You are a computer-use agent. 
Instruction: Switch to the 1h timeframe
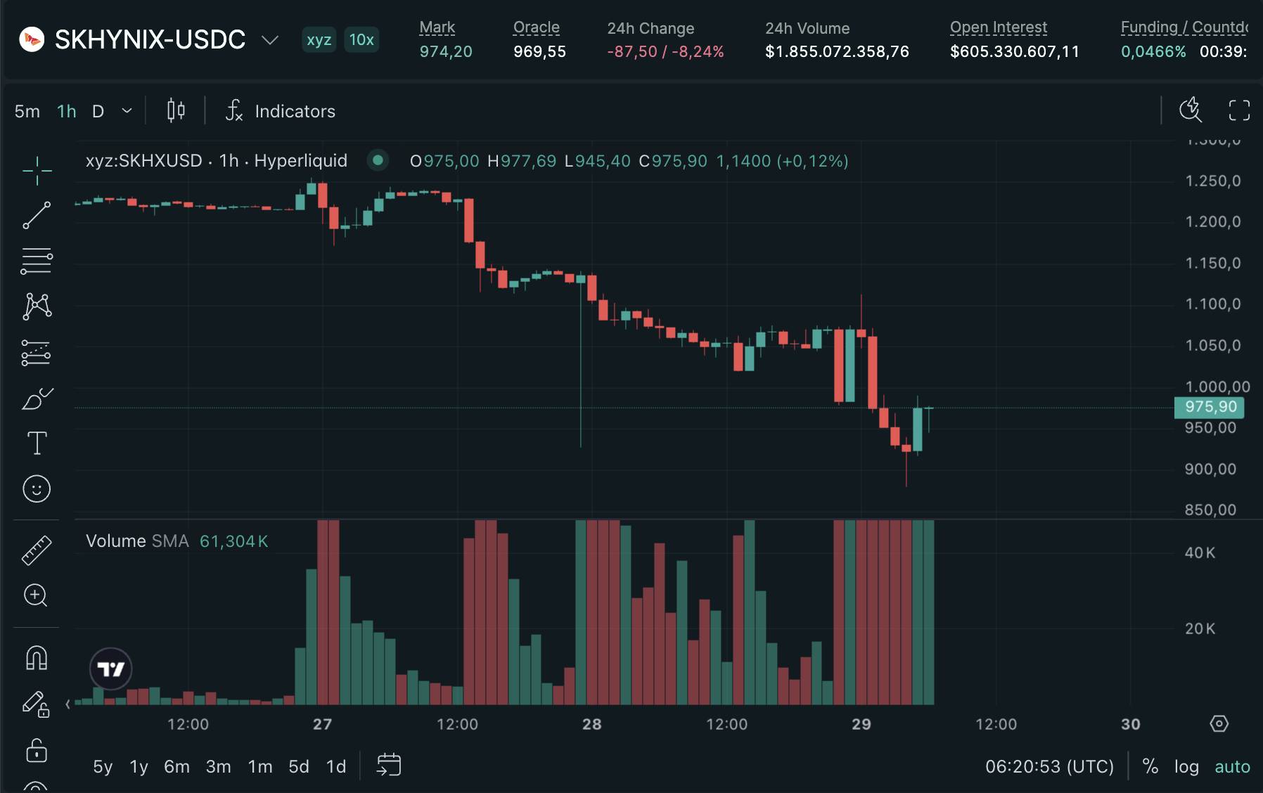pyautogui.click(x=67, y=111)
